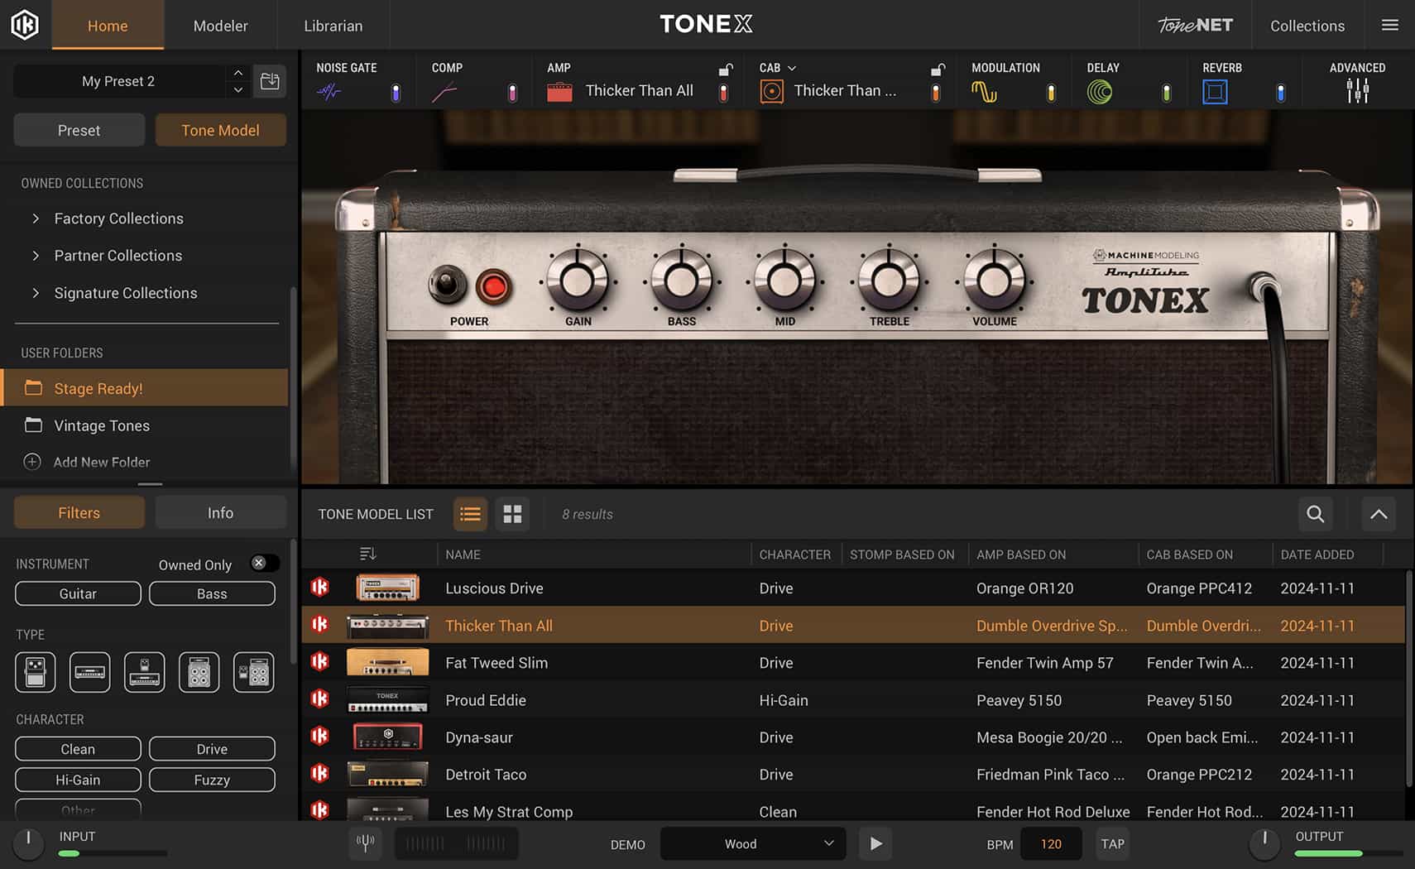Screen dimensions: 1415x869
Task: Select the stomp pedal type filter
Action: (x=34, y=672)
